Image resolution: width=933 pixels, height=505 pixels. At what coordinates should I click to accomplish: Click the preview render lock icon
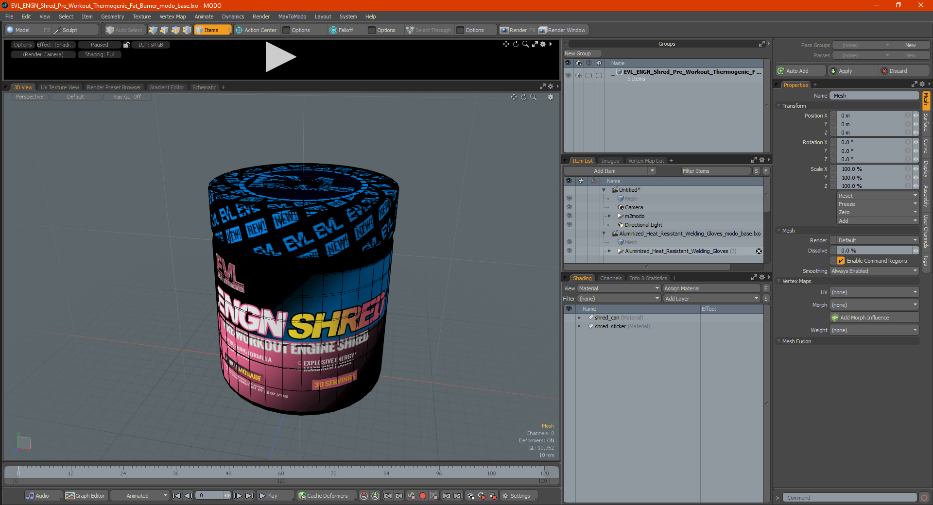coord(126,45)
